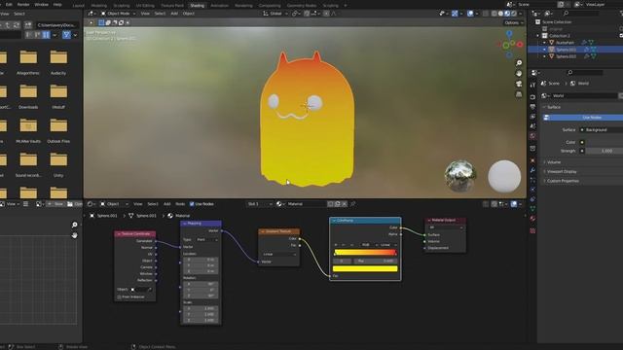The width and height of the screenshot is (623, 350).
Task: Click the pan hand icon in 3D viewport
Action: pos(519,74)
